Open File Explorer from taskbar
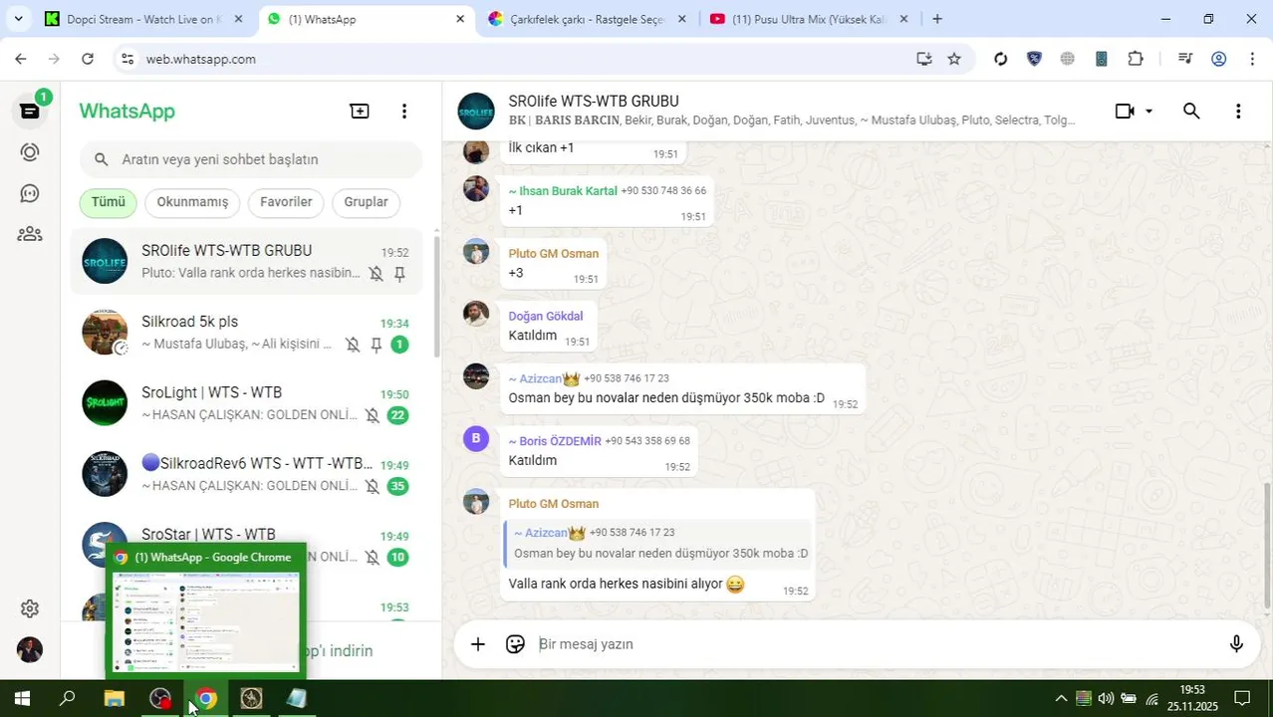Screen dimensions: 1273x717 point(114,699)
